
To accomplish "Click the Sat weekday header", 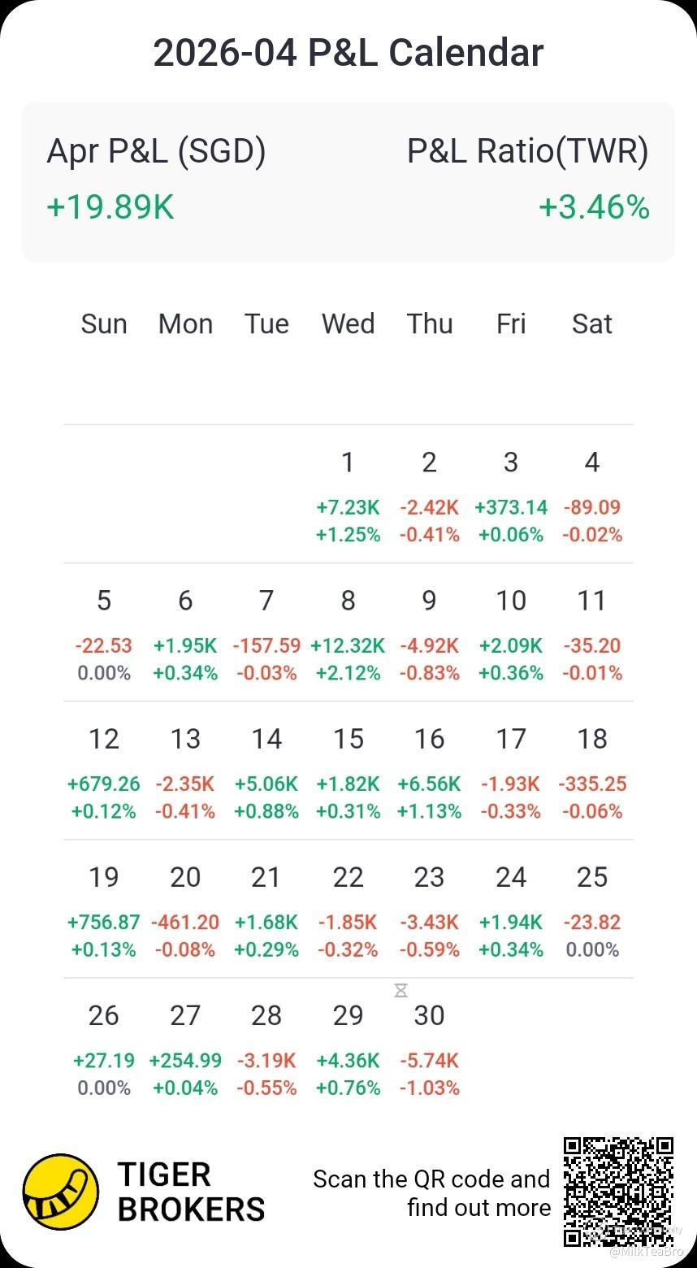I will coord(591,324).
